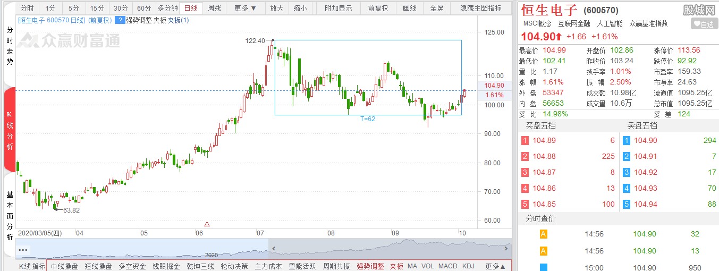Click the MSCI概念 tag
The image size is (719, 271).
pyautogui.click(x=537, y=23)
